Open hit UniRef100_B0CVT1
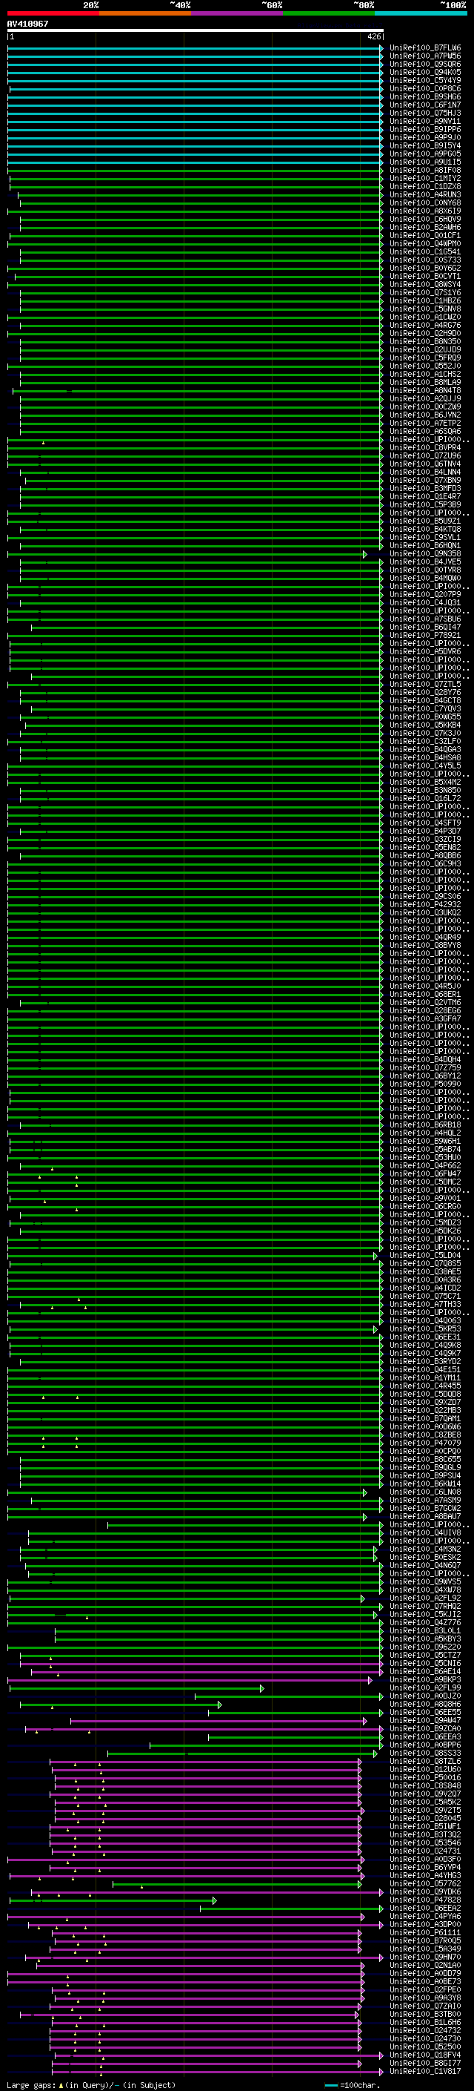 click(425, 277)
